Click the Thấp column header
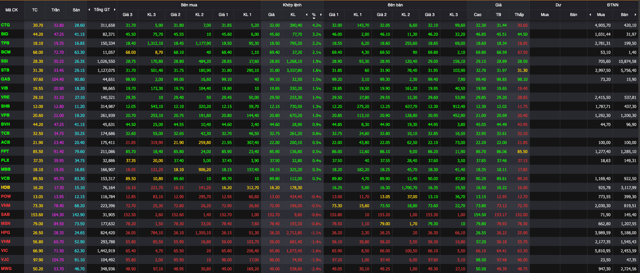The width and height of the screenshot is (640, 273). click(519, 15)
